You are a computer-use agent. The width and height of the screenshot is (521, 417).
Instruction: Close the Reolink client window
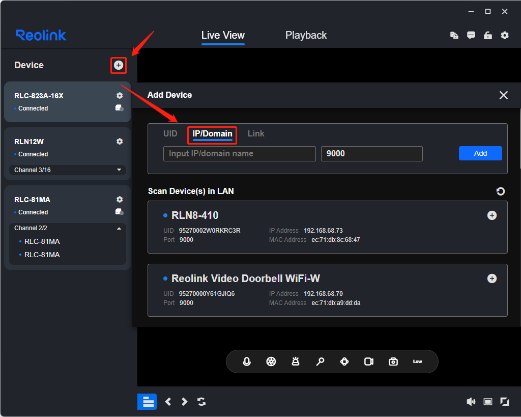point(505,12)
